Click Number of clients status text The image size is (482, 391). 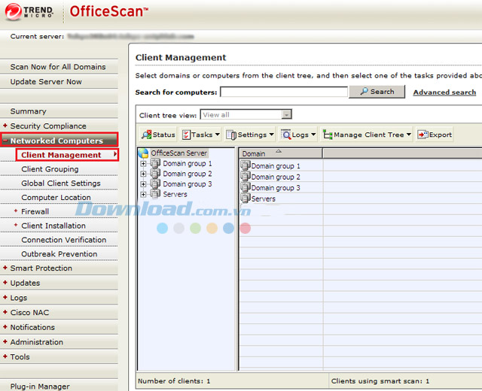point(174,381)
